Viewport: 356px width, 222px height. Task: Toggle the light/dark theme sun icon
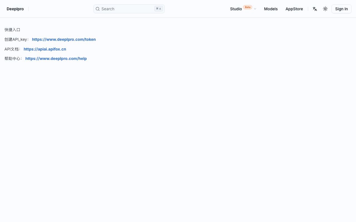click(325, 9)
